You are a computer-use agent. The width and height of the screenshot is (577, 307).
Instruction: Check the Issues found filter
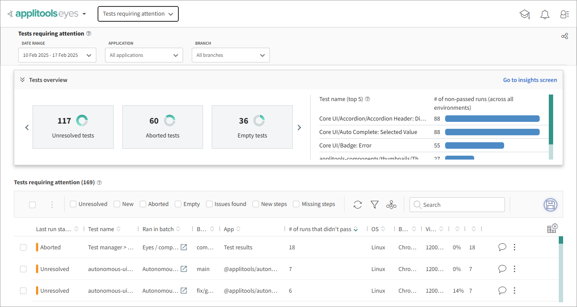[x=210, y=204]
